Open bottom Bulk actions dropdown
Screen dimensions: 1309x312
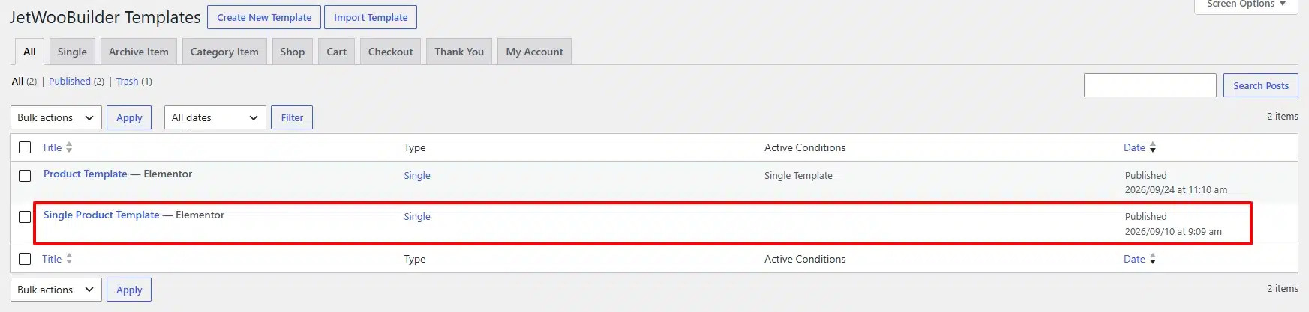click(56, 290)
